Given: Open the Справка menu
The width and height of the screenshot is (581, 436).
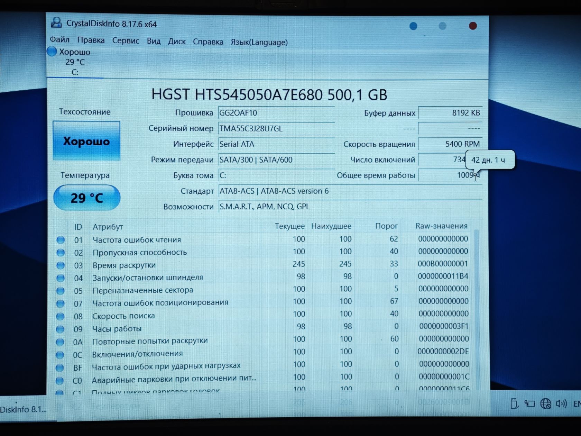Looking at the screenshot, I should [208, 42].
